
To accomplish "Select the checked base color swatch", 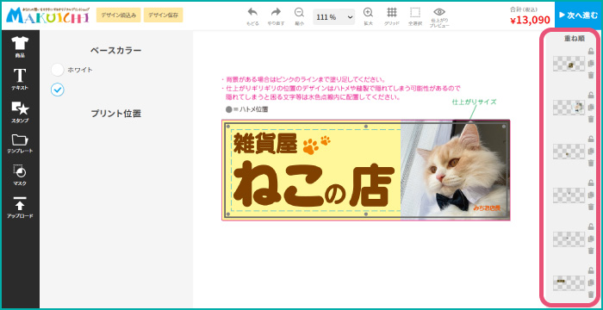I will [58, 90].
